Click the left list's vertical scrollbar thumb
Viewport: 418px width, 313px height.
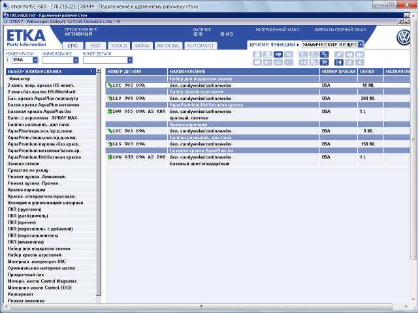[x=99, y=184]
